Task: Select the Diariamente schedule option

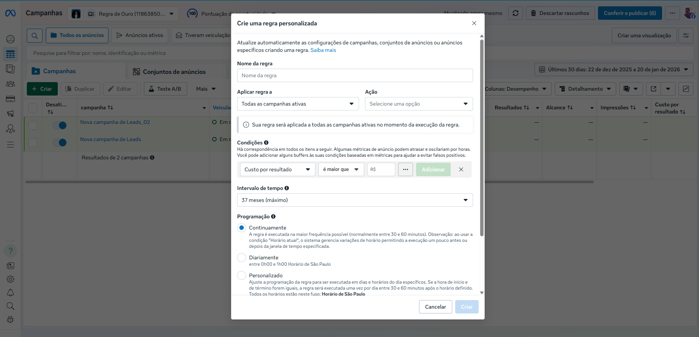Action: tap(242, 258)
